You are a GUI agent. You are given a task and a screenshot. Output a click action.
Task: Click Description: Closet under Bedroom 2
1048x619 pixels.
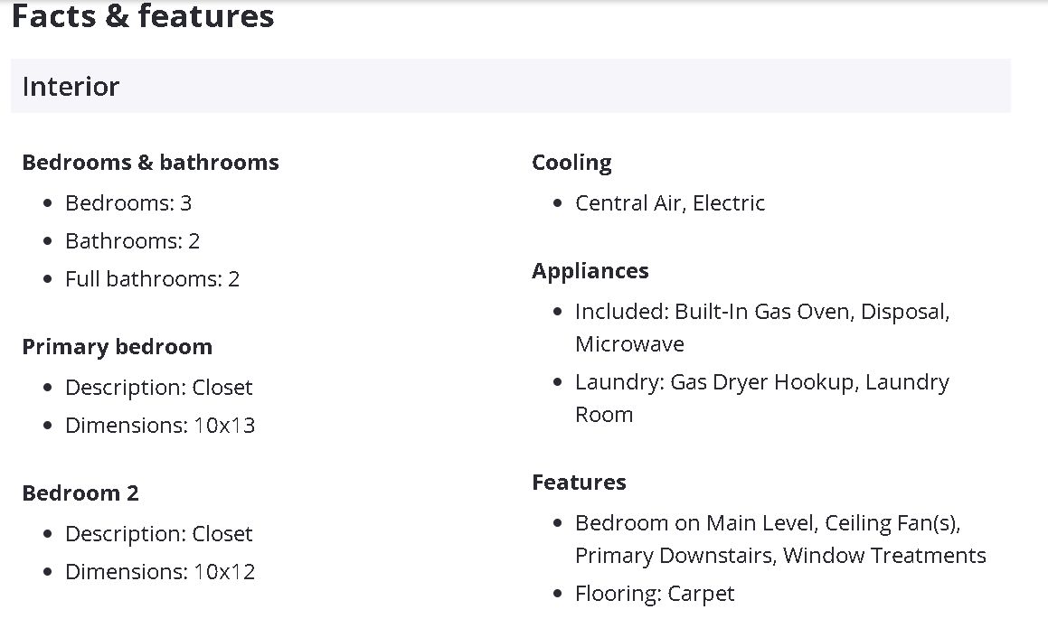click(x=158, y=534)
